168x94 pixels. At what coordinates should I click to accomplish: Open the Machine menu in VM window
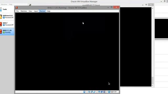24,11
